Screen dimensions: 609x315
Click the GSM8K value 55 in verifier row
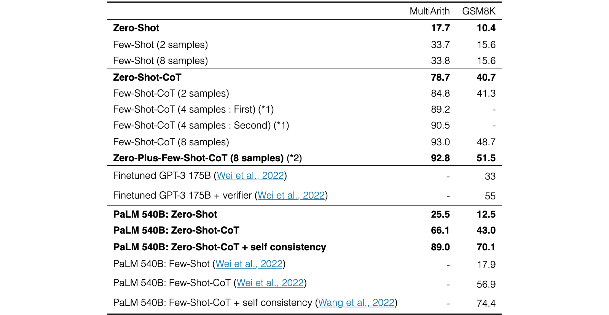click(490, 196)
